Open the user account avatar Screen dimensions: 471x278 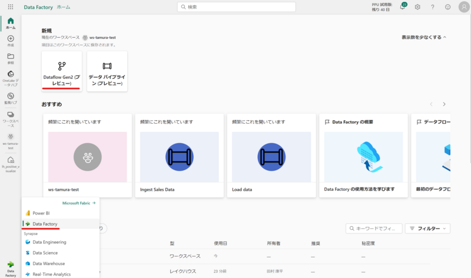pyautogui.click(x=464, y=7)
